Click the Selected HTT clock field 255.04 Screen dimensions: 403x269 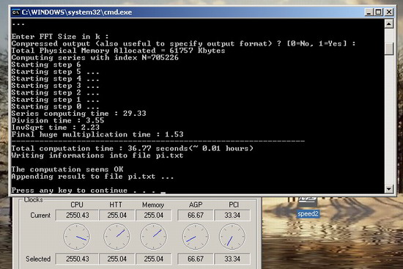[x=117, y=259]
